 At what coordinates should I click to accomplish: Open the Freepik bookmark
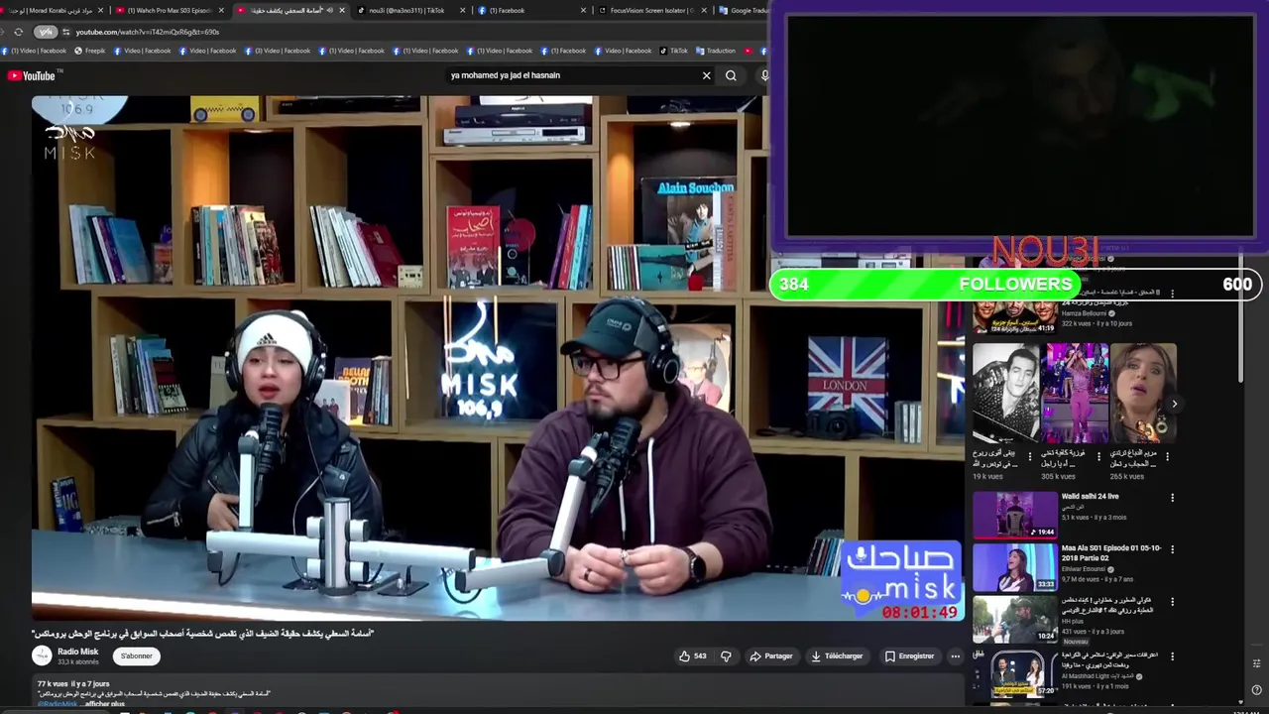(90, 51)
